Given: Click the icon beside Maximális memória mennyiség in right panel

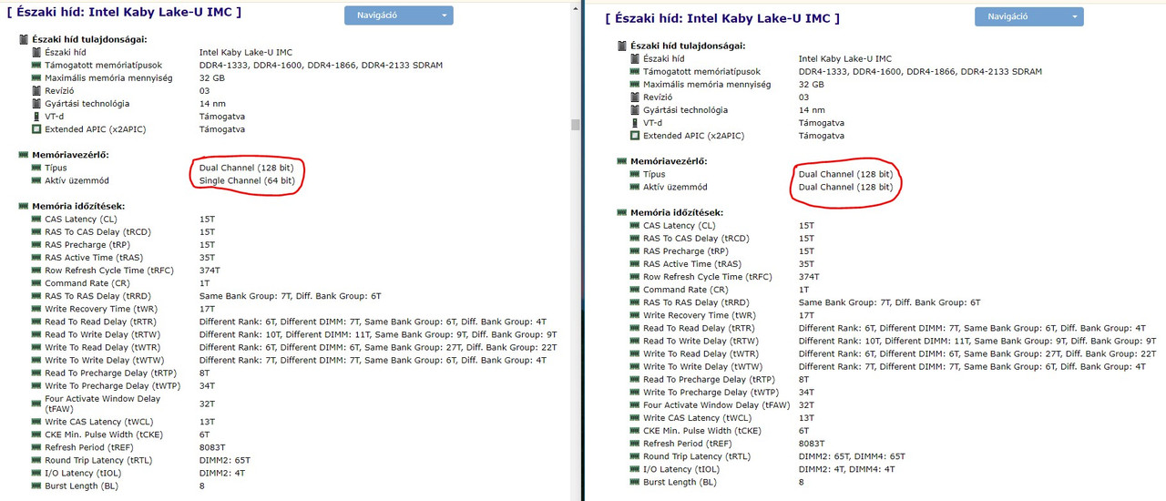Looking at the screenshot, I should point(635,85).
